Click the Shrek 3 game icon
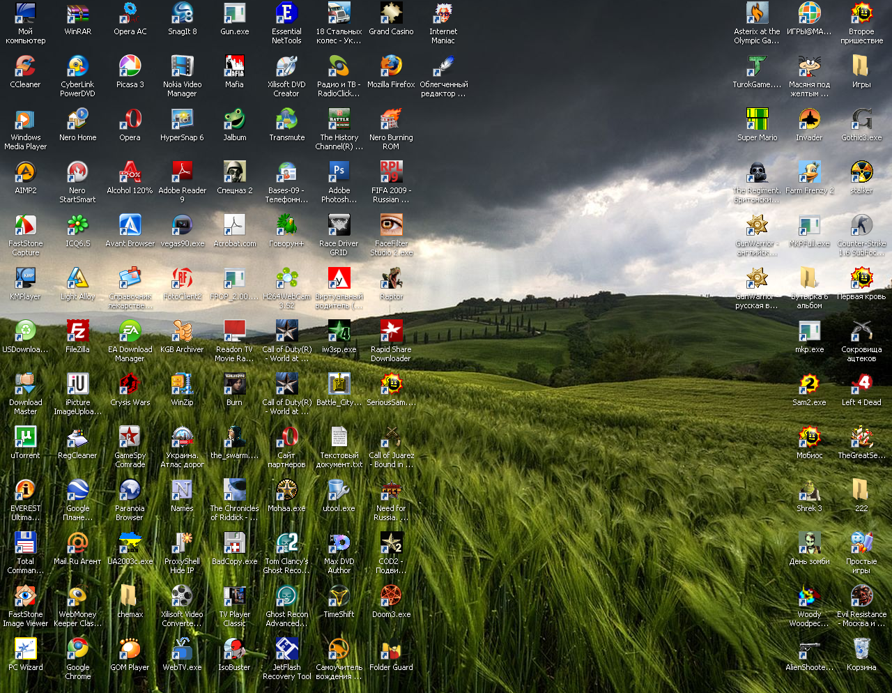 coord(809,491)
